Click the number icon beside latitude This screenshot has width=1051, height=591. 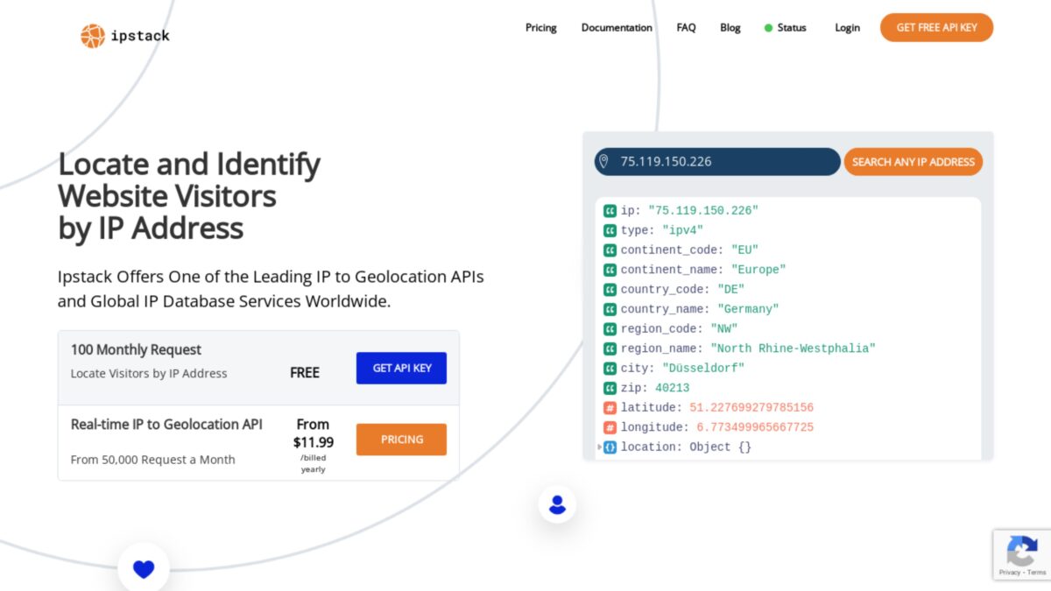pos(609,407)
